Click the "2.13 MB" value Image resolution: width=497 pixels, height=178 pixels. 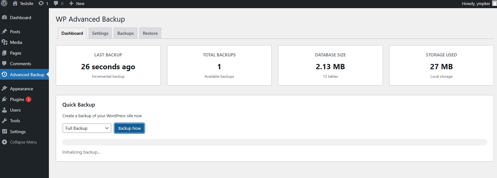[x=330, y=67]
